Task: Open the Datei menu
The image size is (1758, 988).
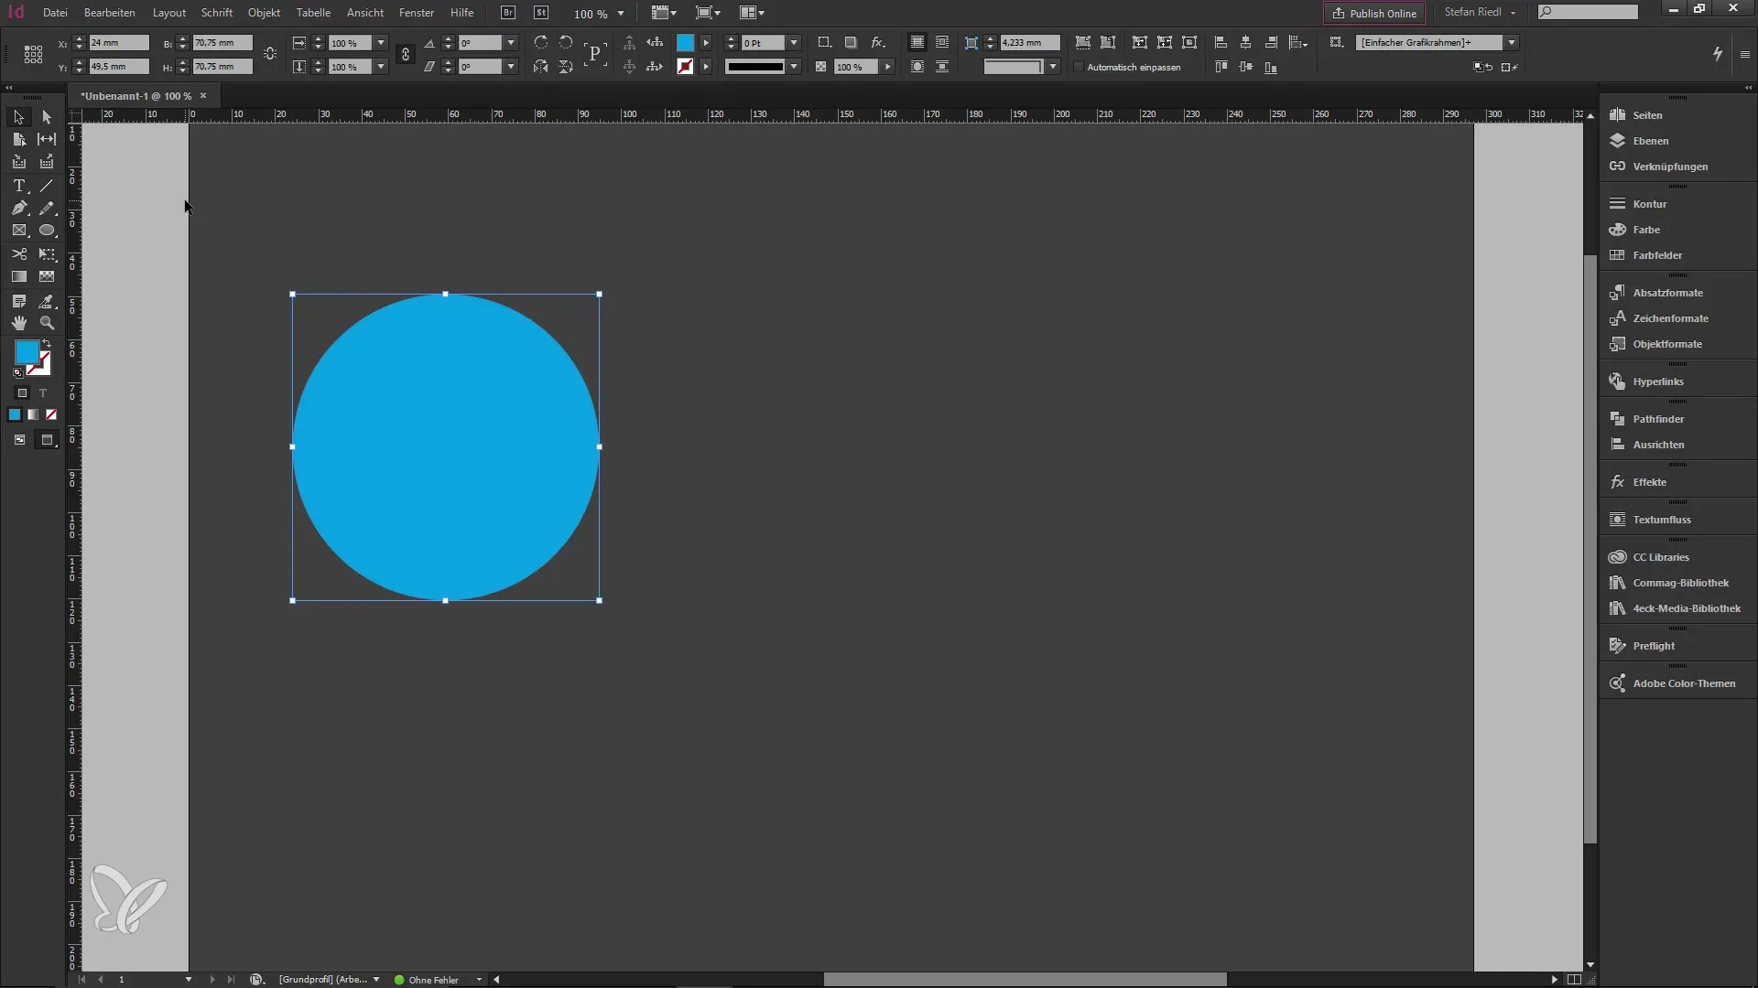Action: tap(55, 13)
